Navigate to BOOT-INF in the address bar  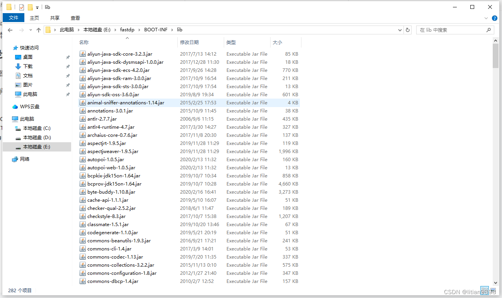[156, 30]
